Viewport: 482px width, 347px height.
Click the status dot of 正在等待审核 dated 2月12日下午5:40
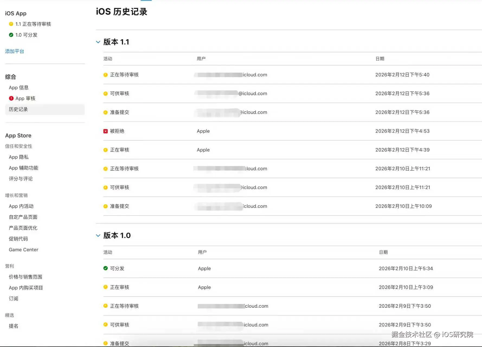[x=105, y=75]
